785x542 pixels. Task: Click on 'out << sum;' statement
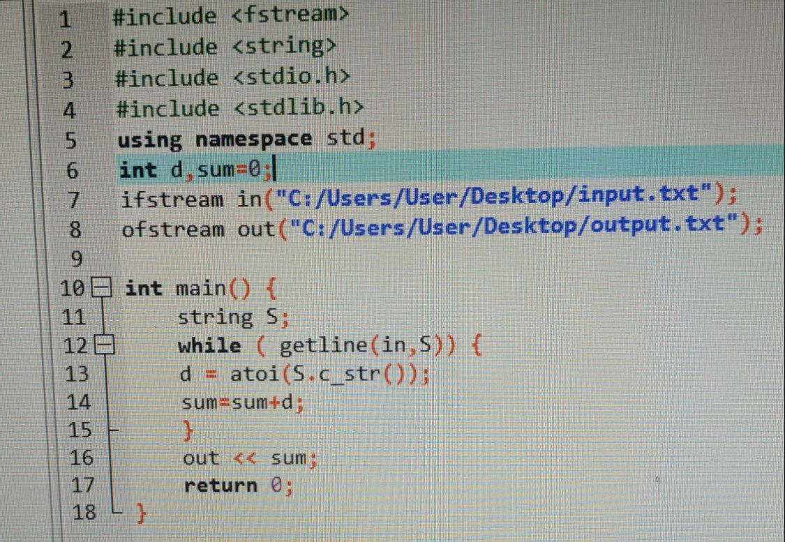tap(251, 458)
